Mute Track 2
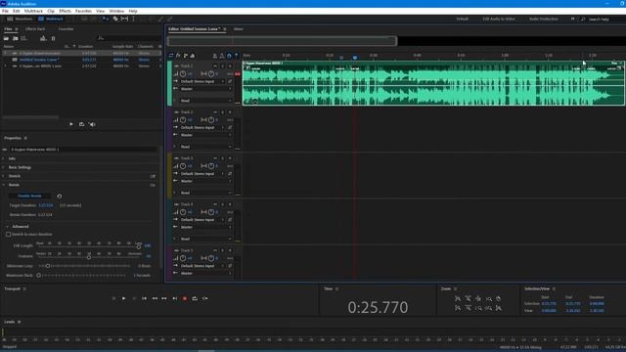626x352 pixels. [215, 112]
